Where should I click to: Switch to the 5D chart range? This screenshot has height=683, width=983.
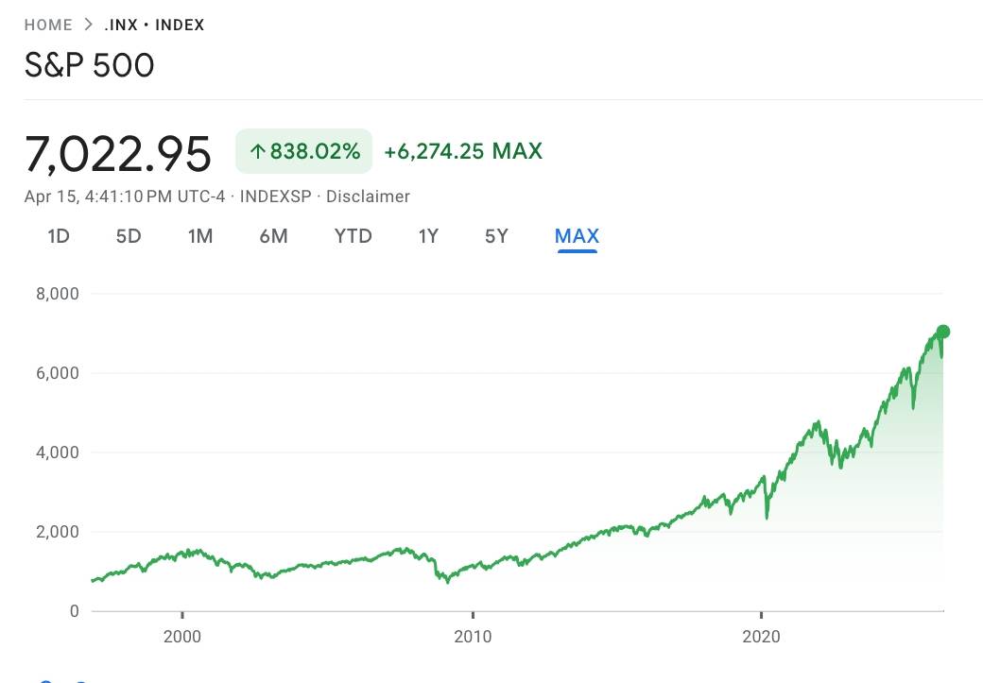click(x=129, y=236)
